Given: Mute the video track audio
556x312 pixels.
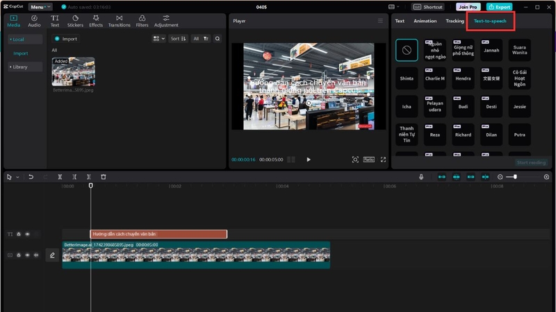Looking at the screenshot, I should (x=36, y=255).
